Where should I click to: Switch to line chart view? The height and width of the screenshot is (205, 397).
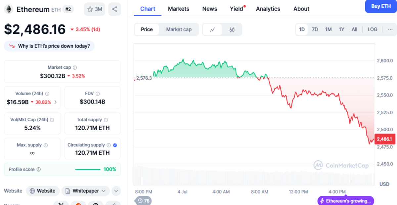pos(212,29)
